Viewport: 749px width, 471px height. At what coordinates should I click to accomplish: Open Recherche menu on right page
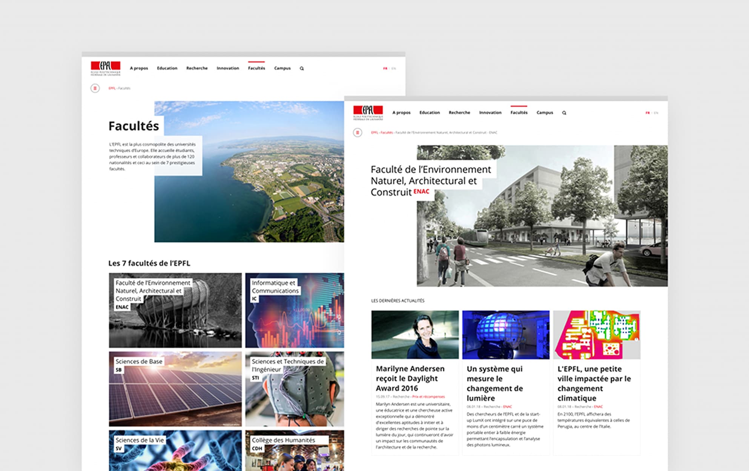[459, 112]
